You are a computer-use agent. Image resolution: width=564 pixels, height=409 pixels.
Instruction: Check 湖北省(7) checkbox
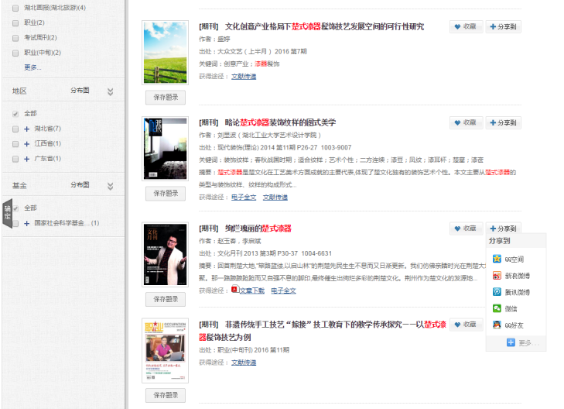pyautogui.click(x=15, y=129)
